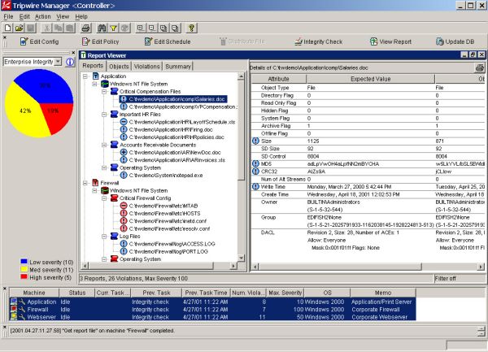Click the red Critical Firewall Config rule icon
488x352 pixels.
114,198
